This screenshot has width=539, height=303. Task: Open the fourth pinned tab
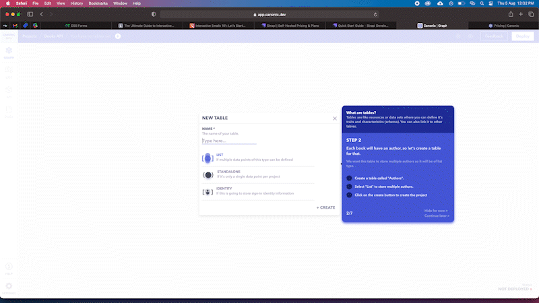pyautogui.click(x=35, y=26)
